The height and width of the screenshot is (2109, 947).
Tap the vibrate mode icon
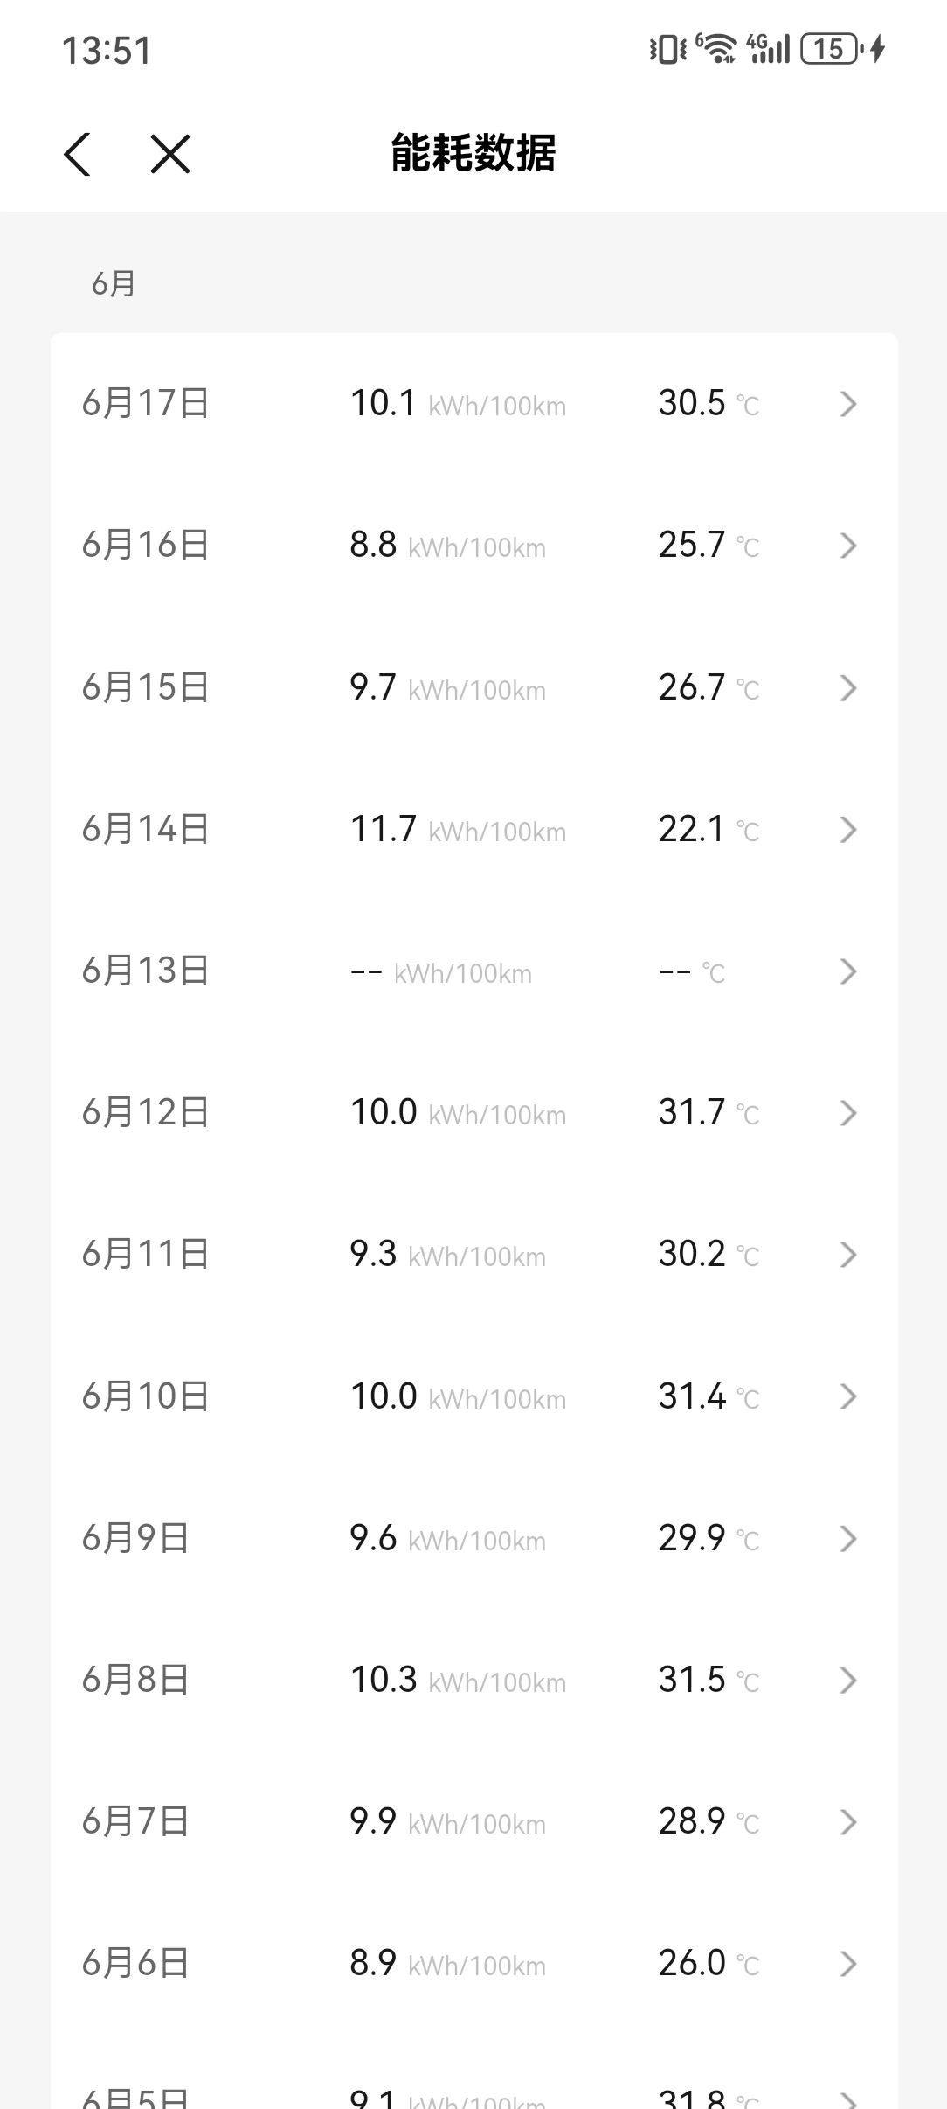click(x=668, y=50)
